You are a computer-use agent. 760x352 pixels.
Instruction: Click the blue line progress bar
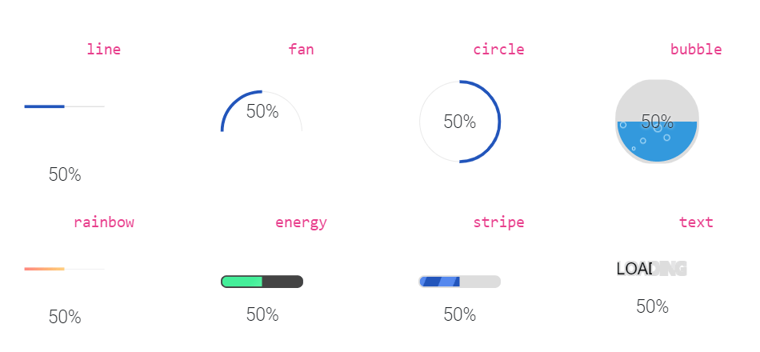64,106
